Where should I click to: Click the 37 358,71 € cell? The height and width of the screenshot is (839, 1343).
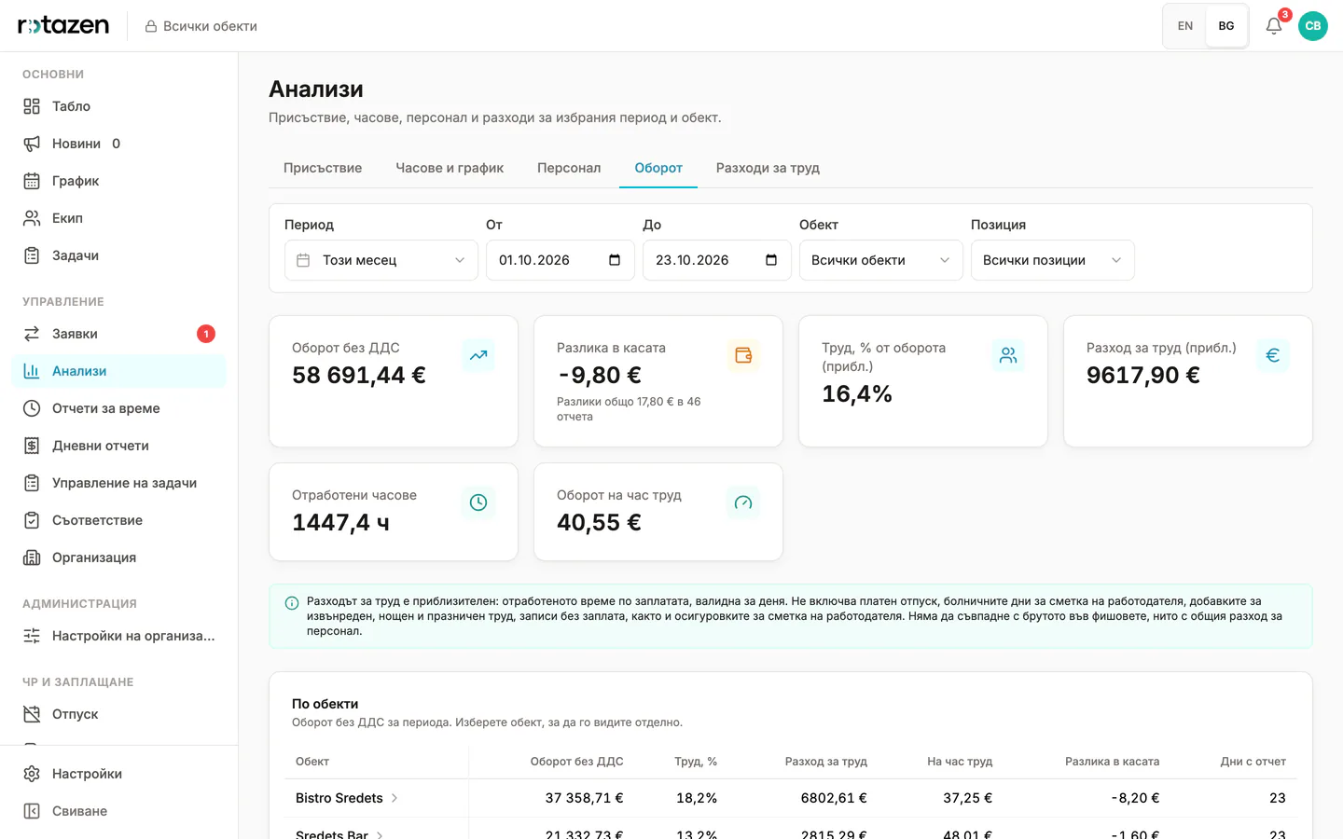584,798
